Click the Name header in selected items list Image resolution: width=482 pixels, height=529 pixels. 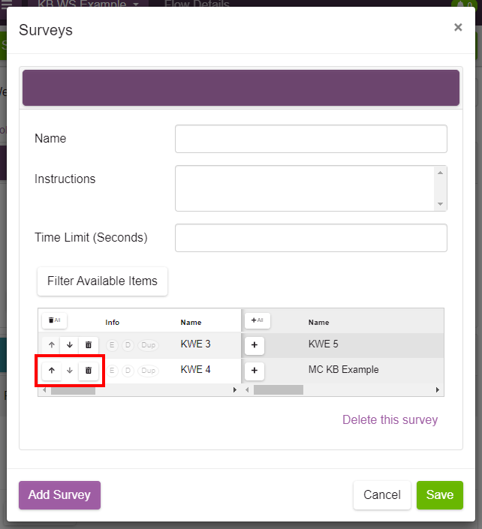(191, 323)
